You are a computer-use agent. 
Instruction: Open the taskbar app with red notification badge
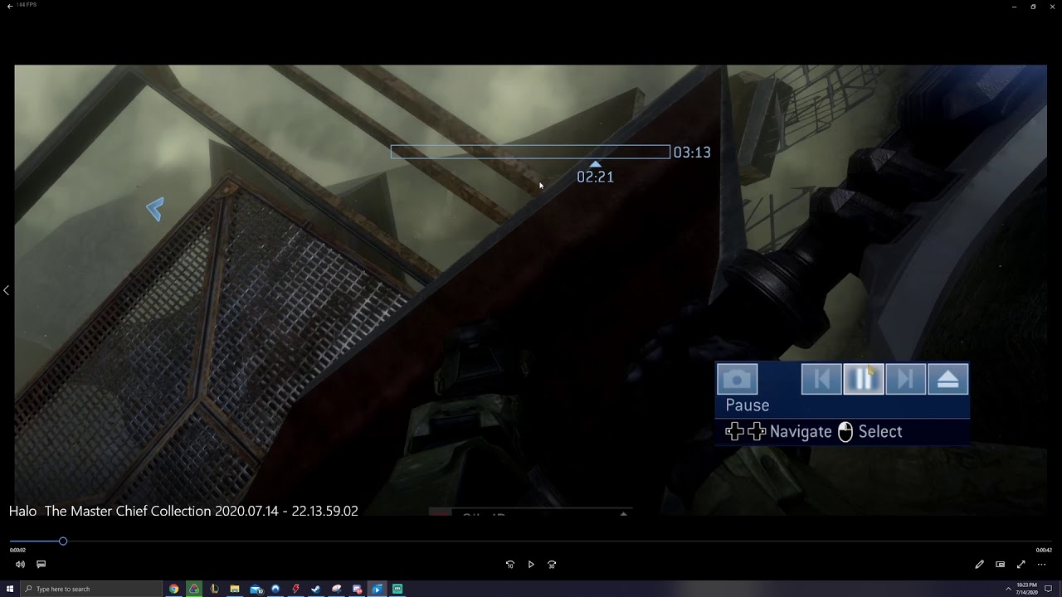point(357,589)
